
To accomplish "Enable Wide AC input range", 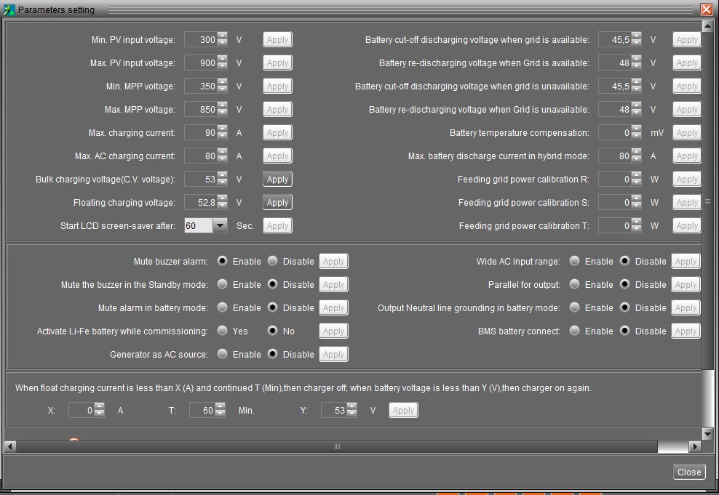I will point(575,261).
